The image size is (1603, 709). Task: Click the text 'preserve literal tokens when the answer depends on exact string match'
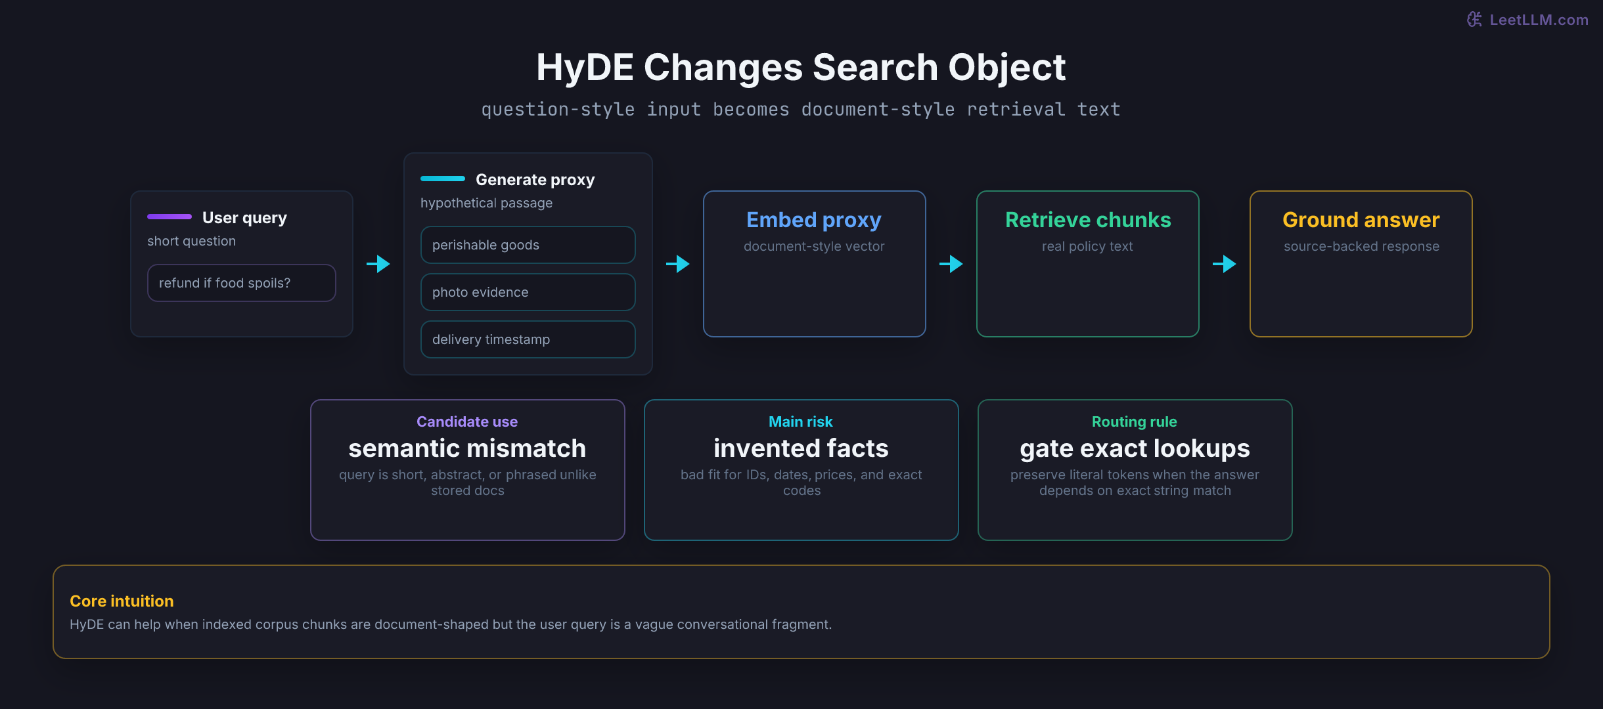point(1135,483)
